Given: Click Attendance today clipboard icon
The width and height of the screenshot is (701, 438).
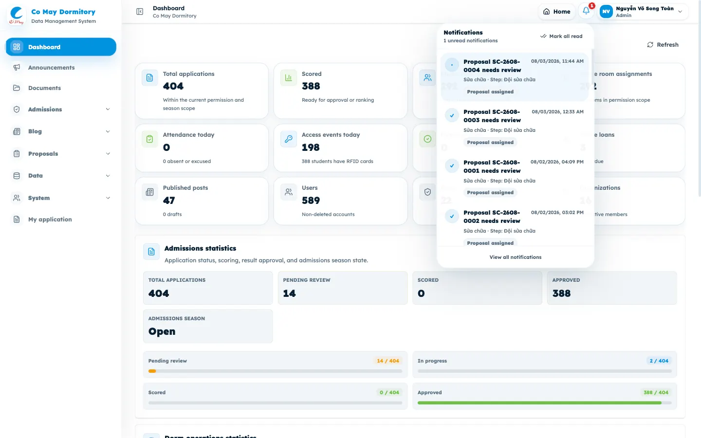Looking at the screenshot, I should 149,139.
